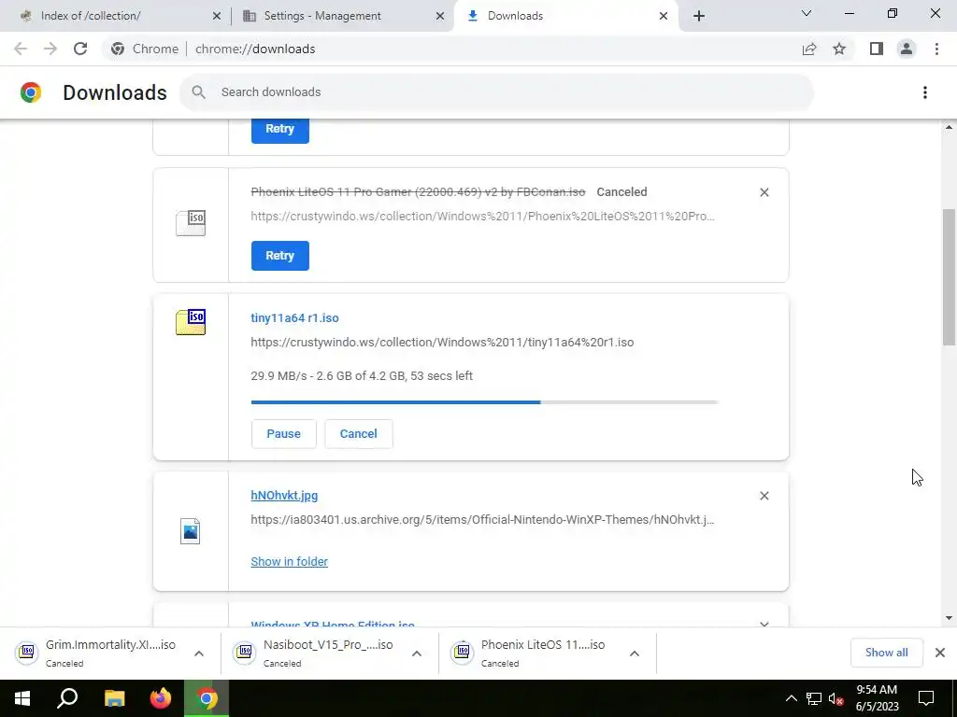Remove hNOhvkt.jpg entry from list
957x717 pixels.
(764, 496)
